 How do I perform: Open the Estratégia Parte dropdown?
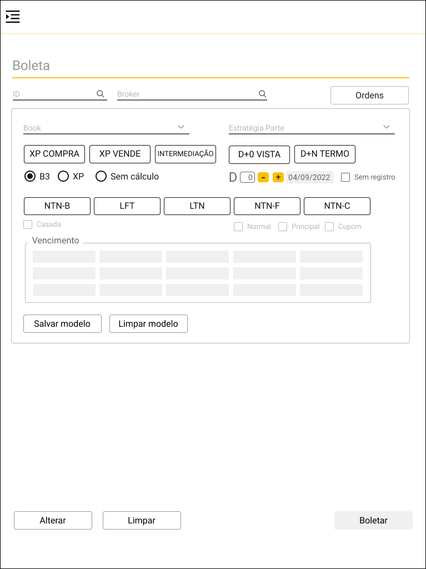pos(387,127)
